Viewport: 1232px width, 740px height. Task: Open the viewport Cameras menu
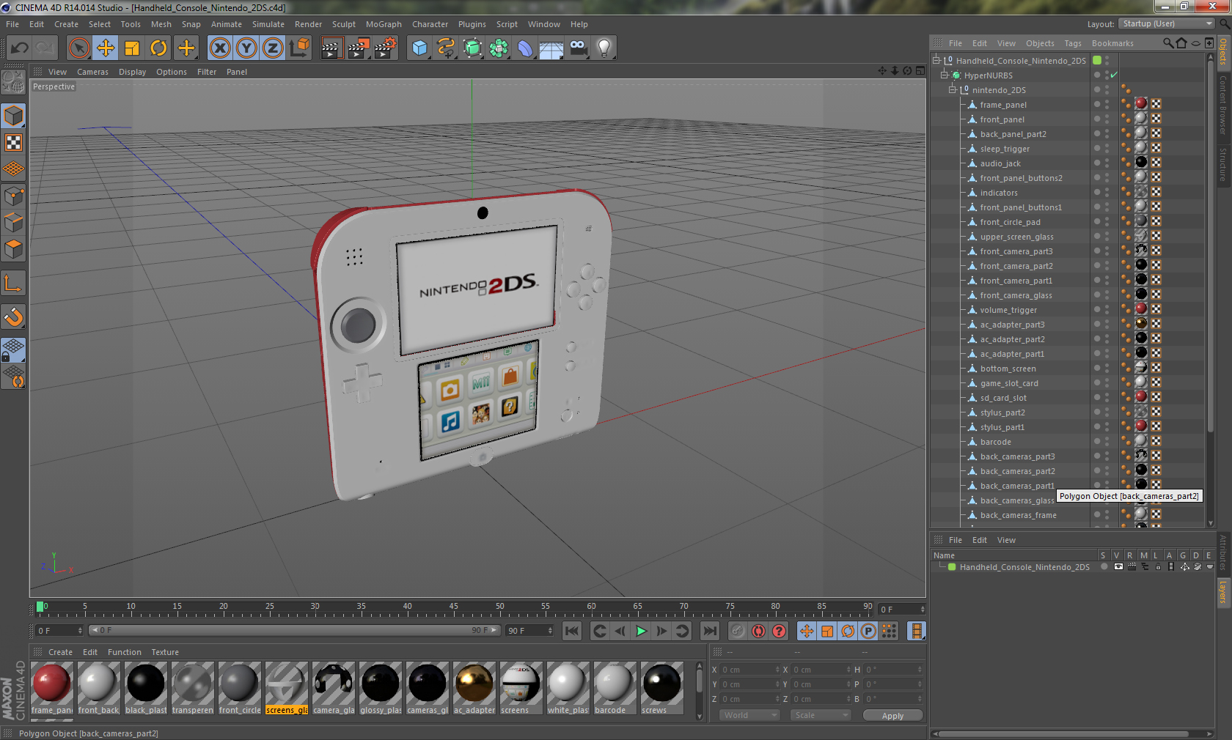(x=92, y=72)
